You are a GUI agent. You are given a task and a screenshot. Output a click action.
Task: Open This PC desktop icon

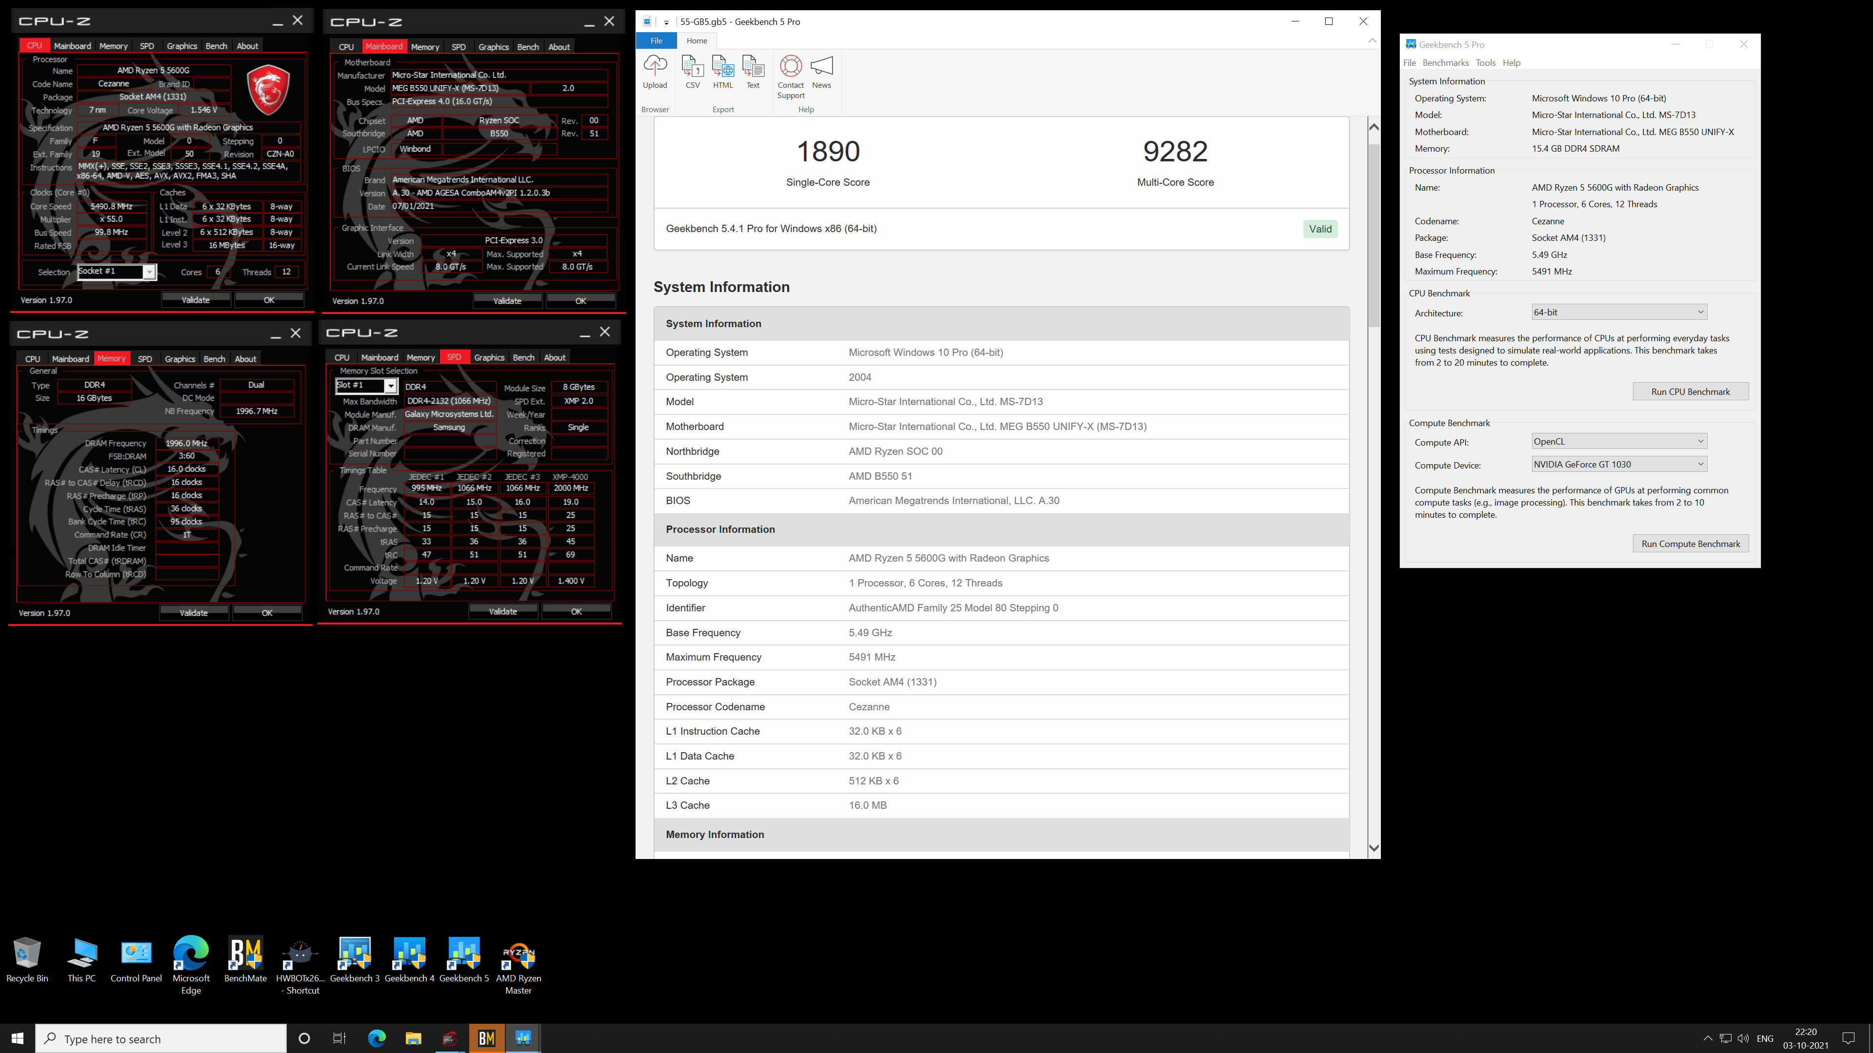[x=81, y=960]
